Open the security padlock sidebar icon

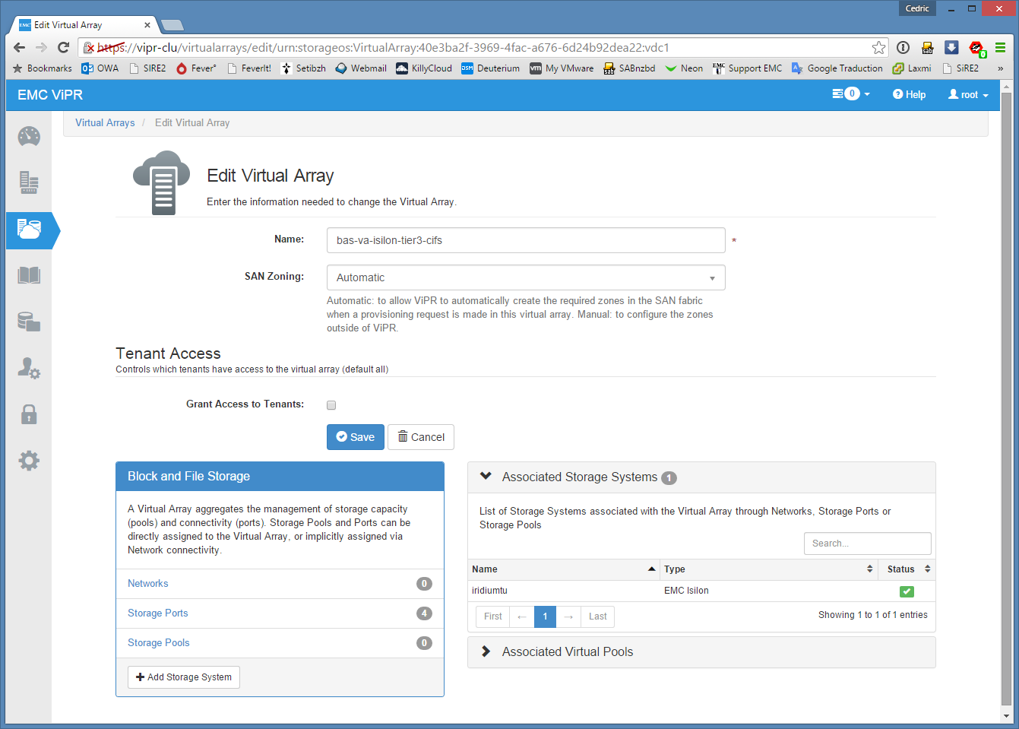coord(29,414)
